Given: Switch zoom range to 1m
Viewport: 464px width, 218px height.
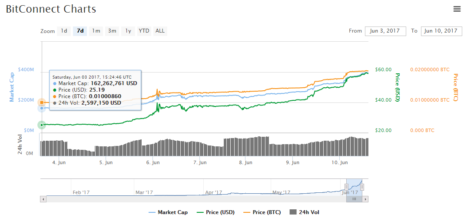Looking at the screenshot, I should 96,31.
